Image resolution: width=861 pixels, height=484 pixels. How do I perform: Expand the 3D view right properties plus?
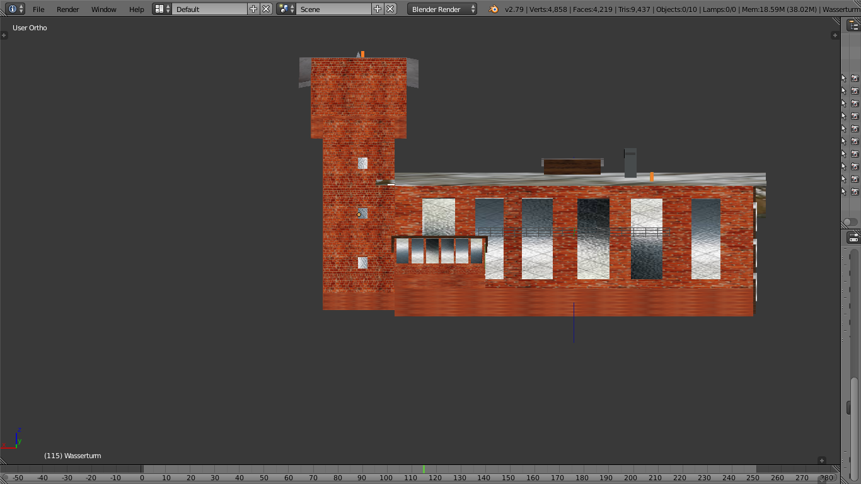coord(835,35)
